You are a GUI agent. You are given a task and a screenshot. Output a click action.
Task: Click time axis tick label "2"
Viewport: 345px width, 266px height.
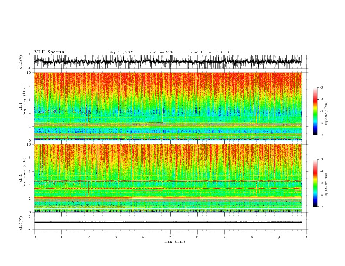click(89, 237)
